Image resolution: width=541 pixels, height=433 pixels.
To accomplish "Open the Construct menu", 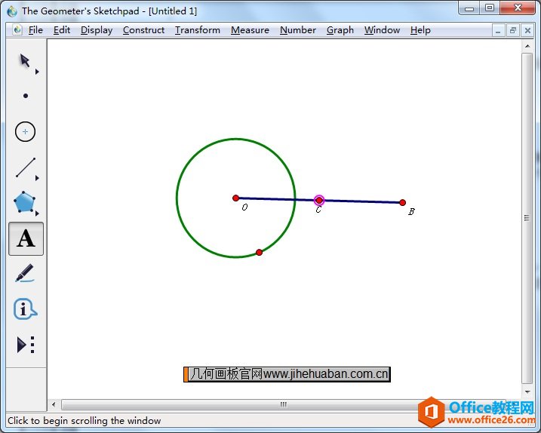I will (143, 30).
